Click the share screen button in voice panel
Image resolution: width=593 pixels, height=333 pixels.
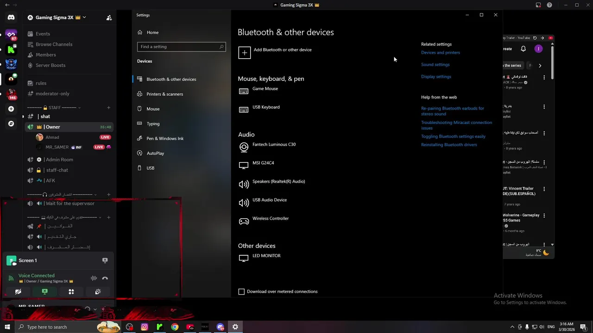click(44, 291)
